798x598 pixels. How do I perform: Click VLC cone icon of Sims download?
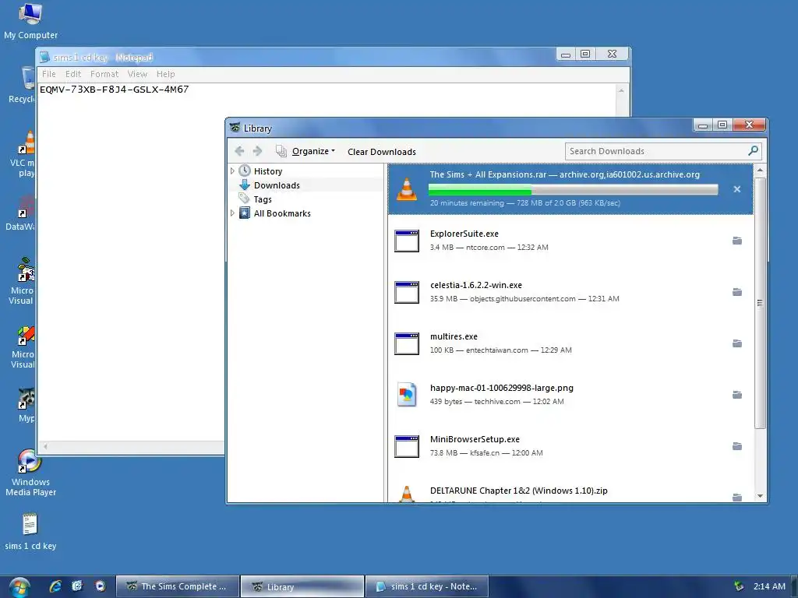pos(407,189)
